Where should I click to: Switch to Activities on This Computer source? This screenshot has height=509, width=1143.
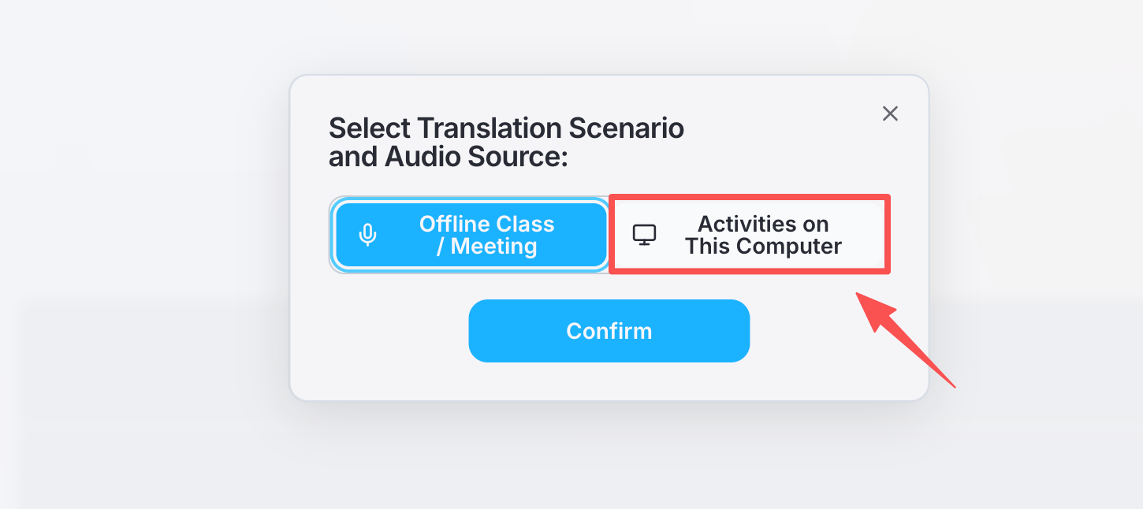tap(749, 234)
